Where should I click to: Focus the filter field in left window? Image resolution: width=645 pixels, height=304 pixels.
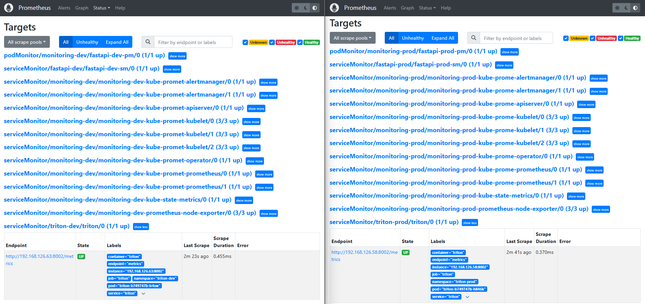(193, 42)
